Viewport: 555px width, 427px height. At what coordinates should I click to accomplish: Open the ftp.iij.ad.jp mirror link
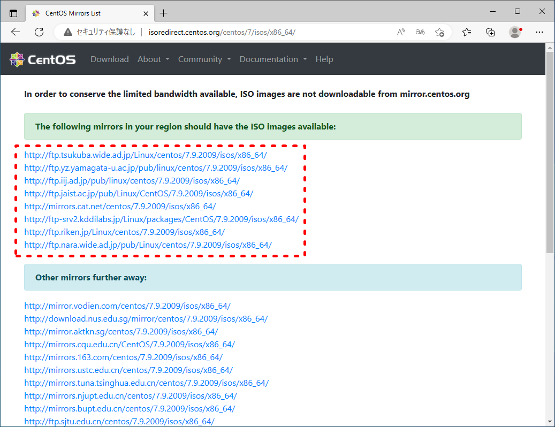[132, 181]
